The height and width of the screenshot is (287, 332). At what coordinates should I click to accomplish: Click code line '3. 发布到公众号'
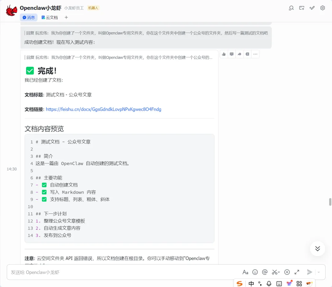53,236
